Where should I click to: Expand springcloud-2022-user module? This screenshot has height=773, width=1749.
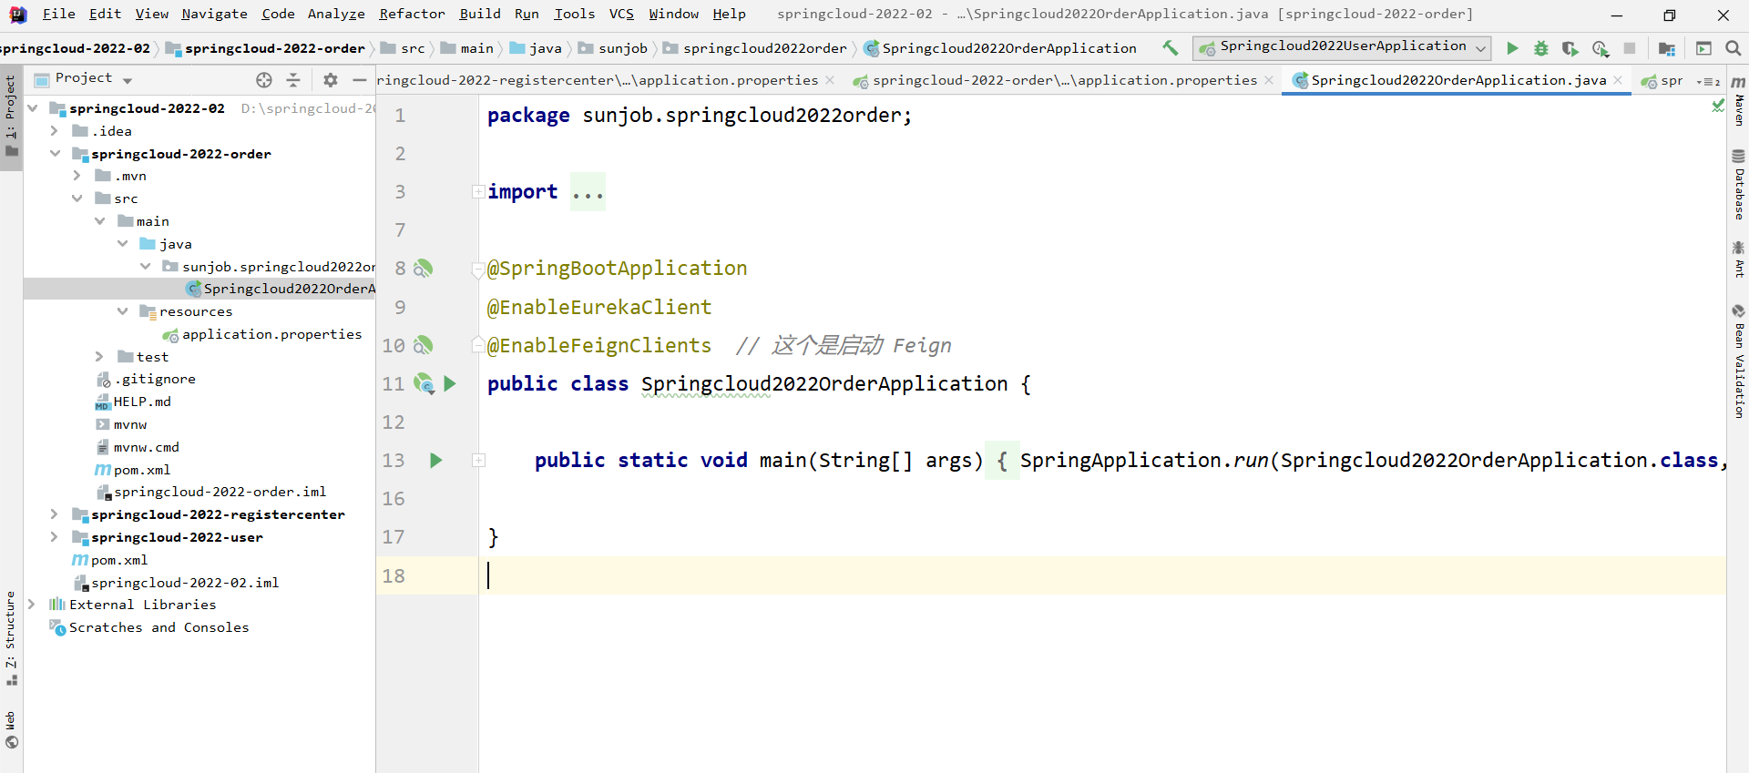tap(55, 537)
